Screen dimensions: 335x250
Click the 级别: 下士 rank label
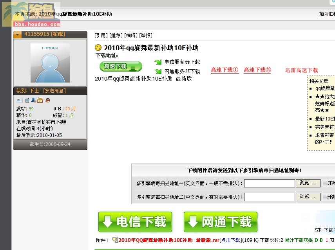[28, 91]
